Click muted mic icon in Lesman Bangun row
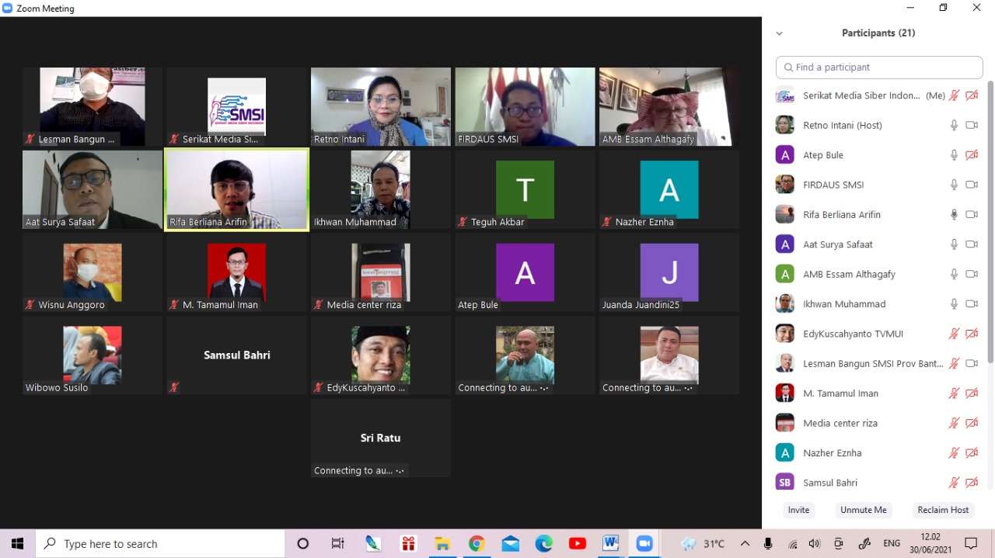This screenshot has height=558, width=995. [x=954, y=363]
